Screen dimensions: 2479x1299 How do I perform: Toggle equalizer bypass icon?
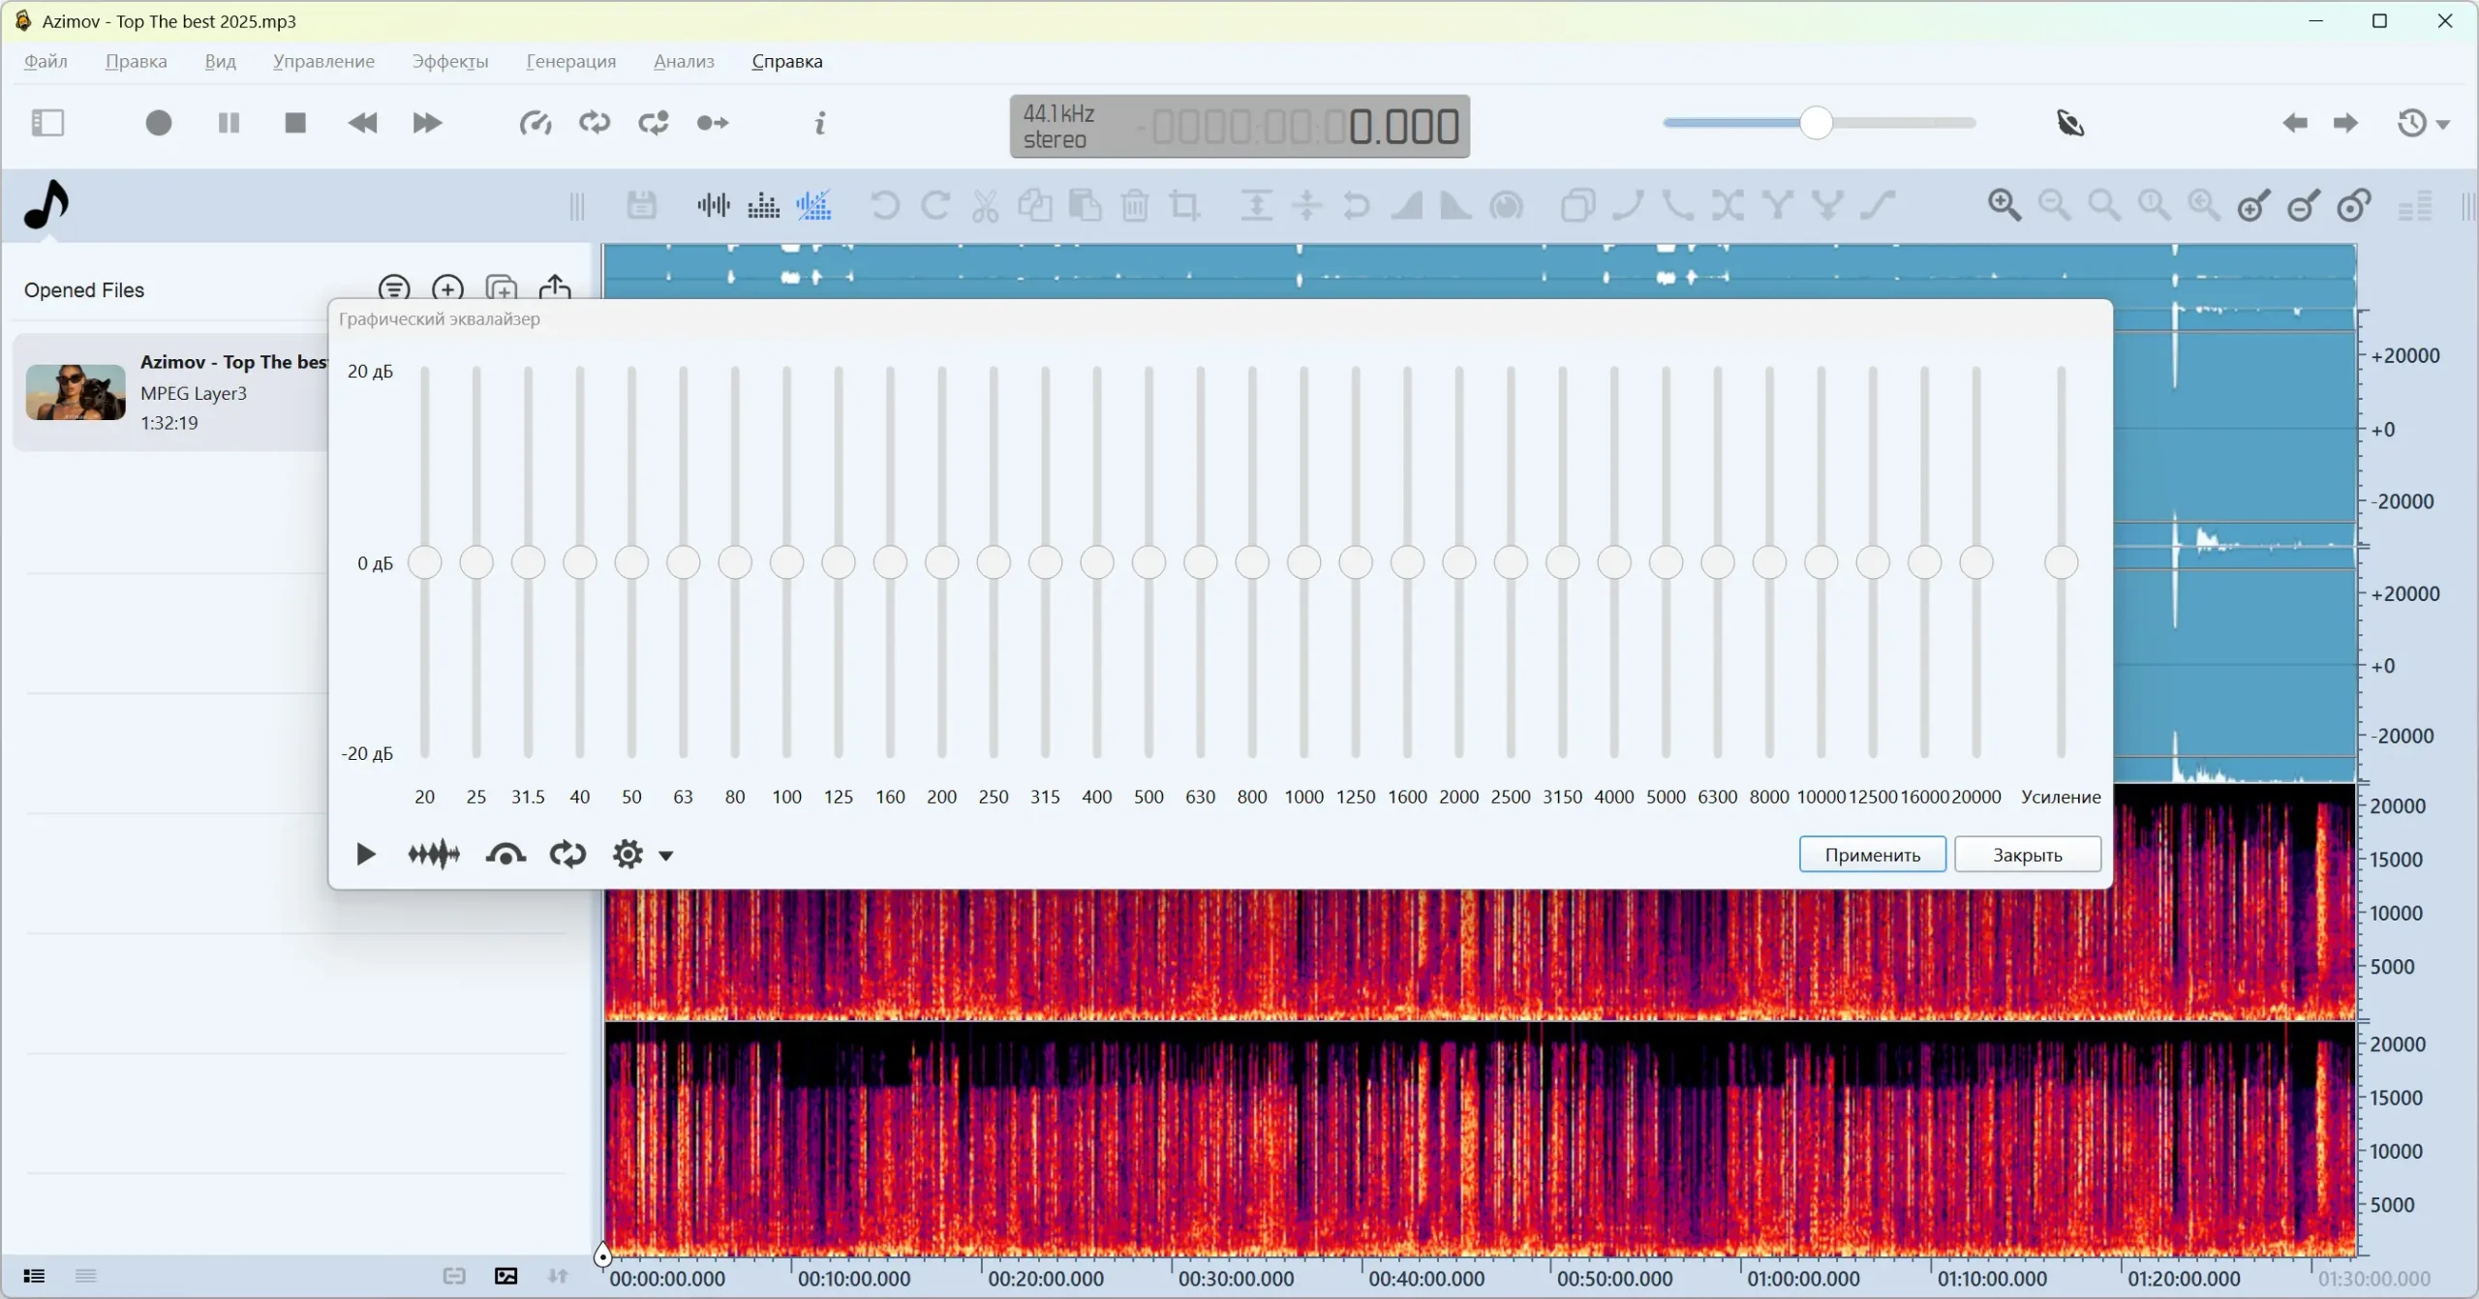pyautogui.click(x=505, y=854)
